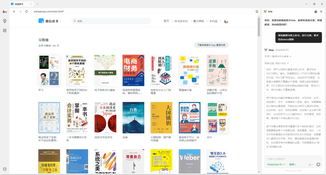Click the ima toggle icon beside address bar
326x175 pixels.
point(257,12)
